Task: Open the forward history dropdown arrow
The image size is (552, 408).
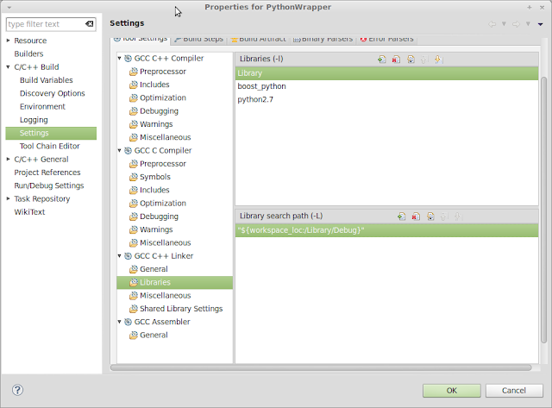Action: (528, 24)
